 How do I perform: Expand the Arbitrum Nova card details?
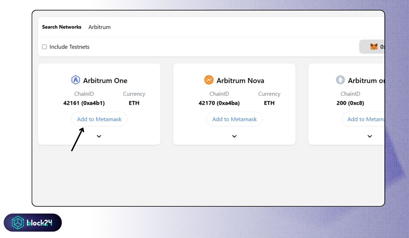point(234,136)
